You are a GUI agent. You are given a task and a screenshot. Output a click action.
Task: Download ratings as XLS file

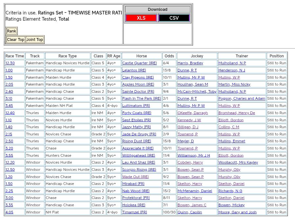click(x=141, y=18)
